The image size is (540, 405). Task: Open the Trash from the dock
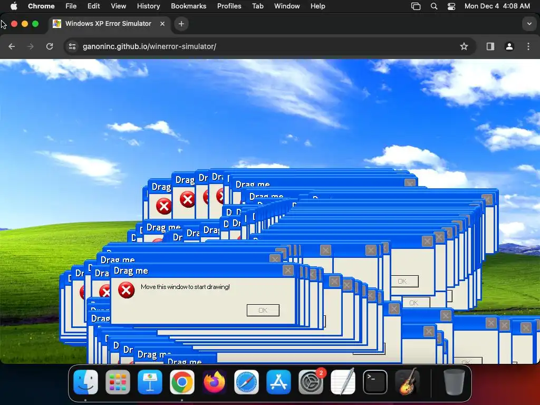pos(454,382)
